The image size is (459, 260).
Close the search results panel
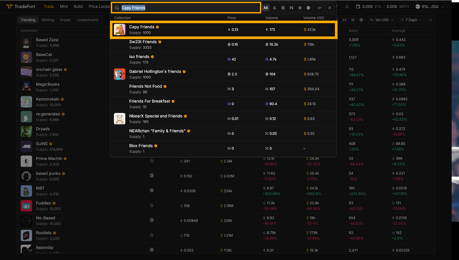pyautogui.click(x=330, y=8)
